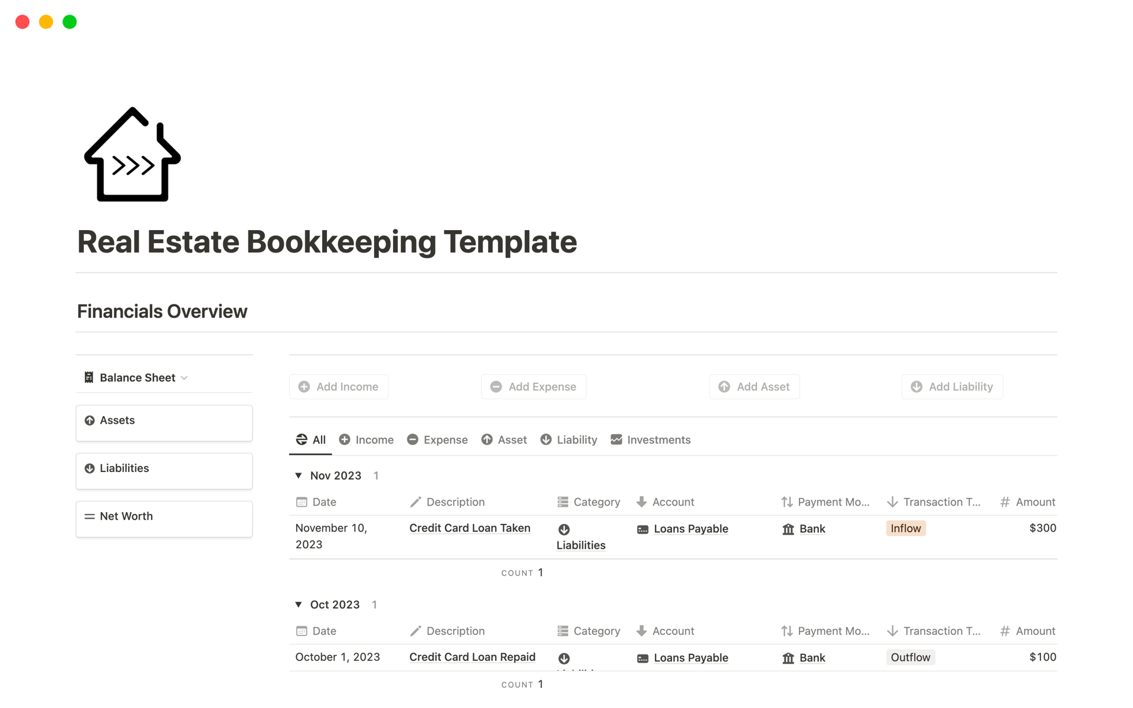Click the Assets upward-arrow icon
This screenshot has height=708, width=1133.
[90, 420]
